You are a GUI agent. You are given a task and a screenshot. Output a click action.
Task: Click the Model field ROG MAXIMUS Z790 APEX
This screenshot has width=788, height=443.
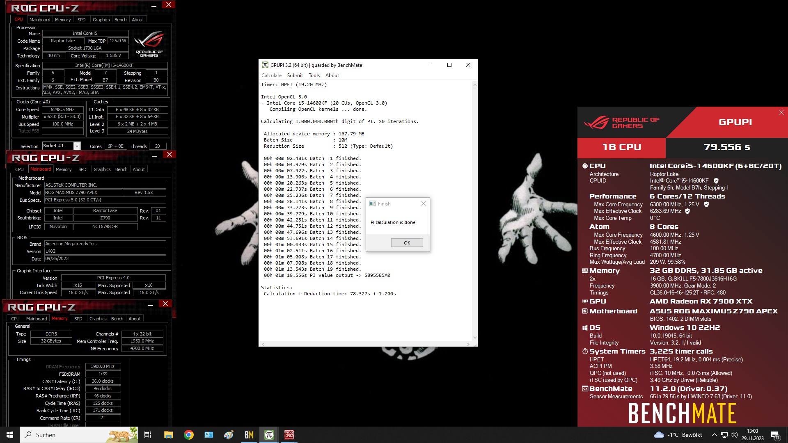tap(83, 192)
